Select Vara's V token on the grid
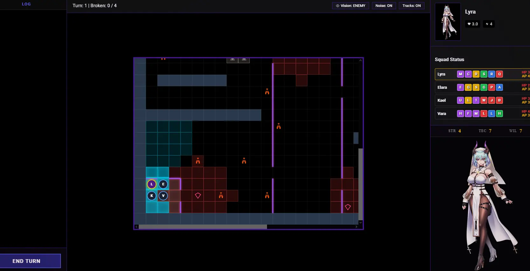Image resolution: width=530 pixels, height=271 pixels. 163,196
